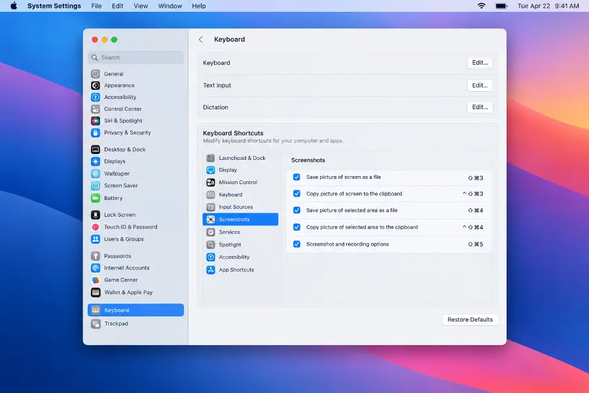Click the Wi-Fi icon in menu bar
The width and height of the screenshot is (589, 393).
click(x=481, y=6)
